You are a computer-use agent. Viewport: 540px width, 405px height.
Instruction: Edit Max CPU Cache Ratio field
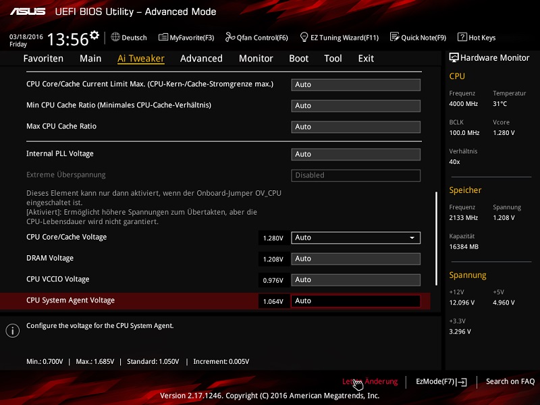click(x=356, y=127)
